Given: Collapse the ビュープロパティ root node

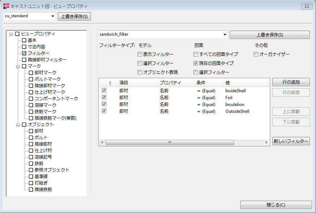Looking at the screenshot, I should pyautogui.click(x=11, y=34).
